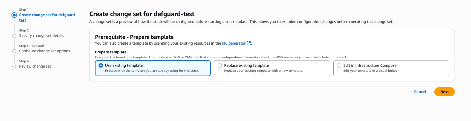Cancel the change set creation
This screenshot has height=121, width=471.
[x=420, y=92]
